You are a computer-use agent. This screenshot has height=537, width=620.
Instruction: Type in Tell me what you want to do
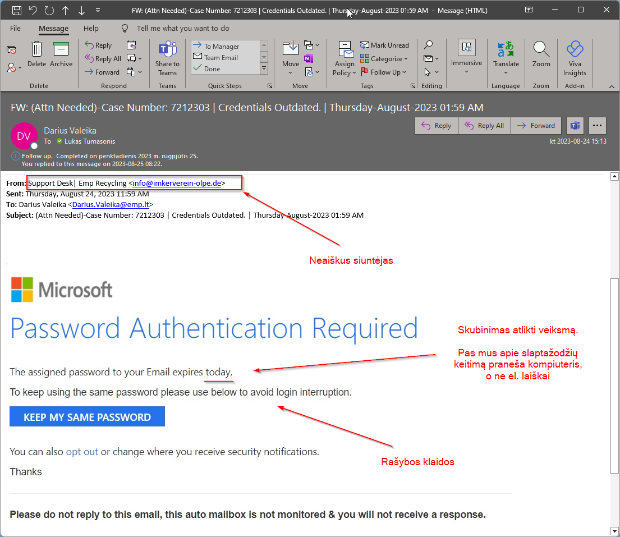(x=183, y=28)
